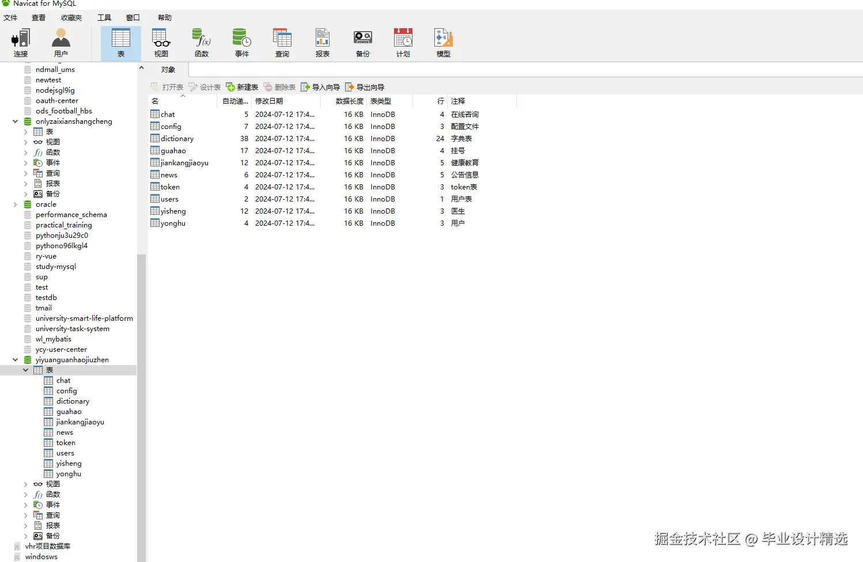Sort by 名 column header
This screenshot has height=562, width=863.
tap(183, 101)
